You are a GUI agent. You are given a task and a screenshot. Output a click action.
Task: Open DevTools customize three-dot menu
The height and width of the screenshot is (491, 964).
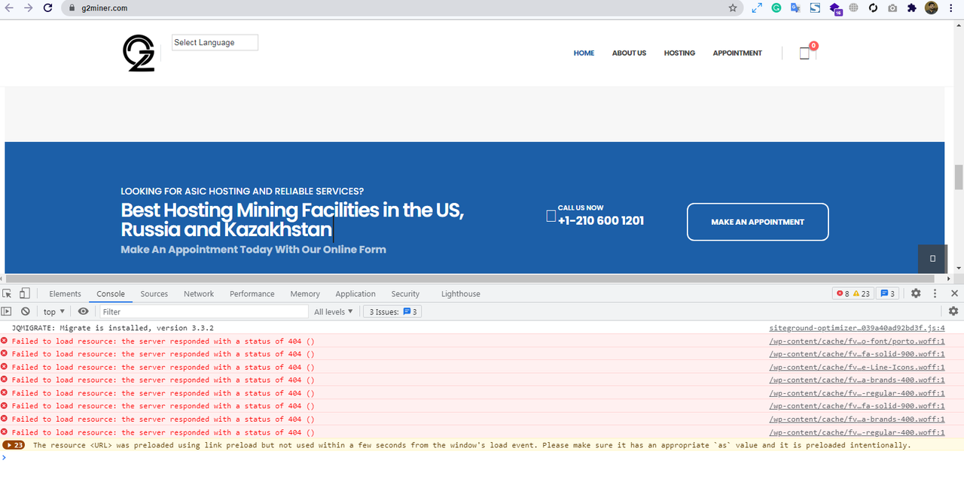click(x=935, y=293)
